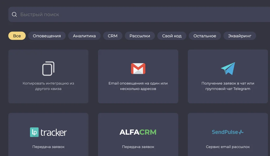Select the Все filter tab
This screenshot has height=156, width=270.
coord(17,36)
